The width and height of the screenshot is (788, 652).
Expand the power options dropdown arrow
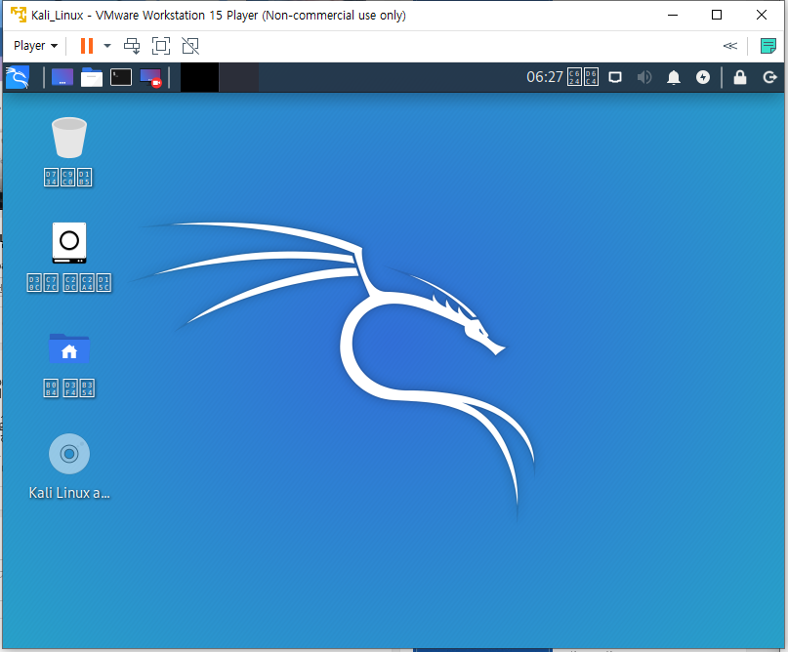point(107,46)
